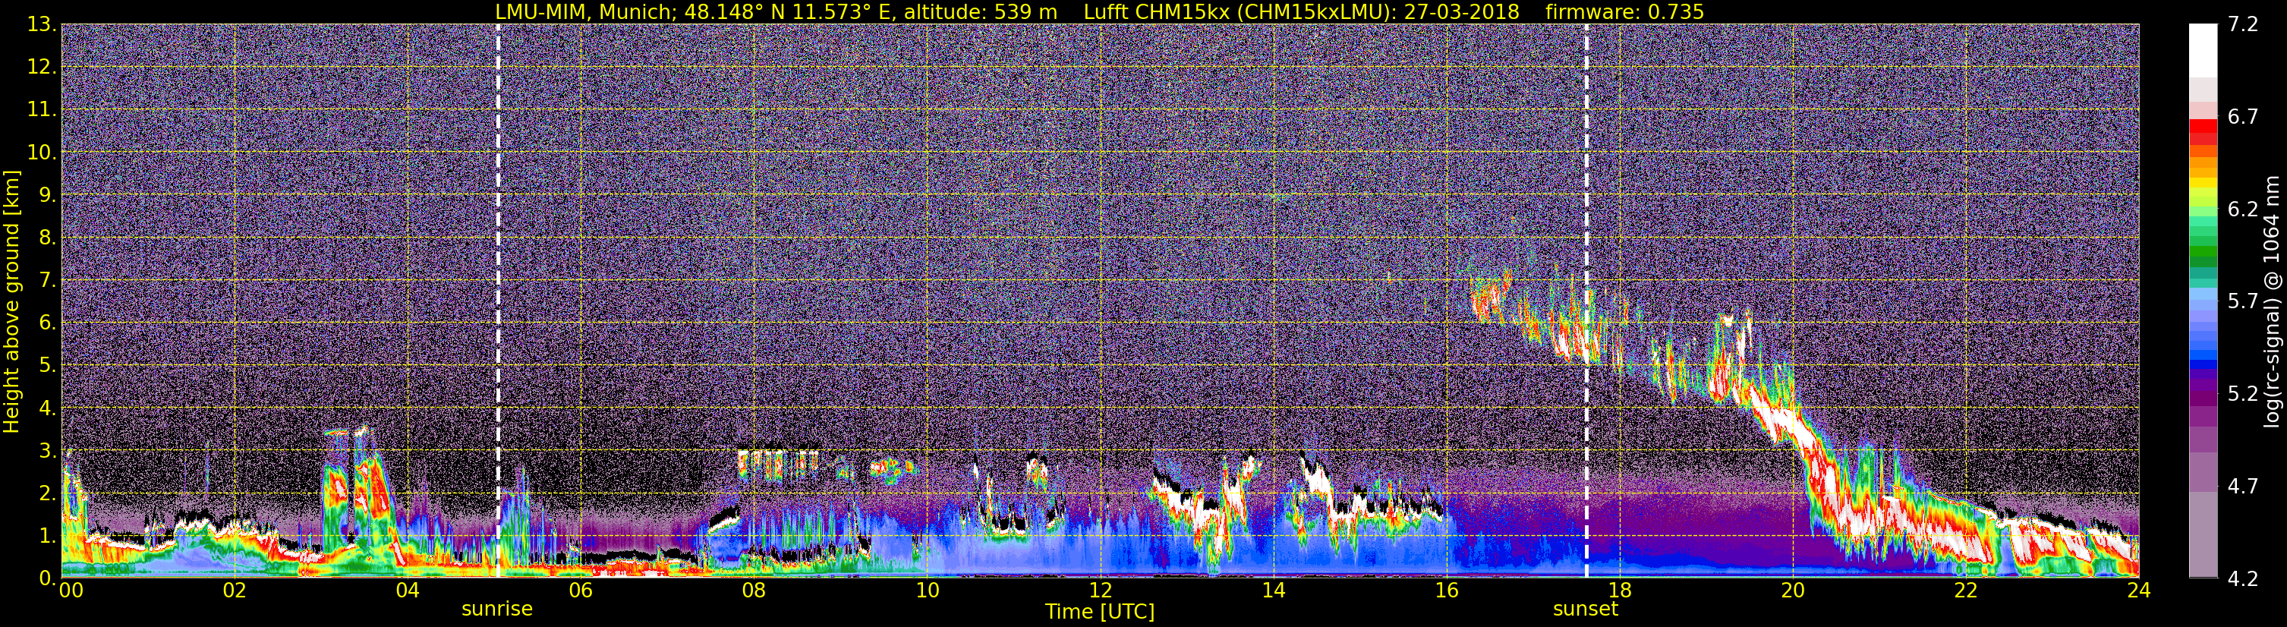Click the colorbar tick label 6.7

[x=2243, y=117]
